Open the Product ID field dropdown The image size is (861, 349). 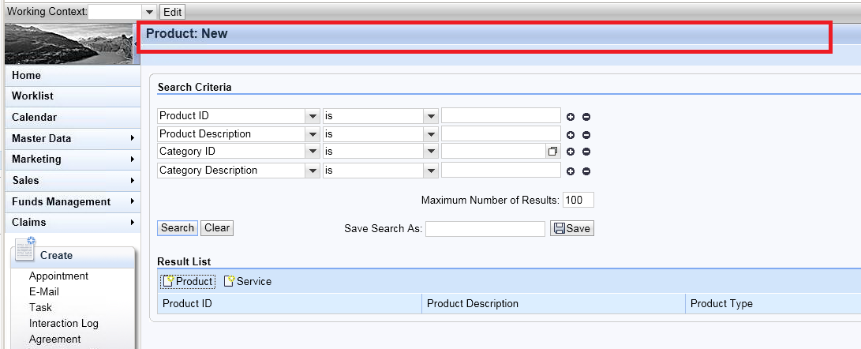click(x=313, y=117)
